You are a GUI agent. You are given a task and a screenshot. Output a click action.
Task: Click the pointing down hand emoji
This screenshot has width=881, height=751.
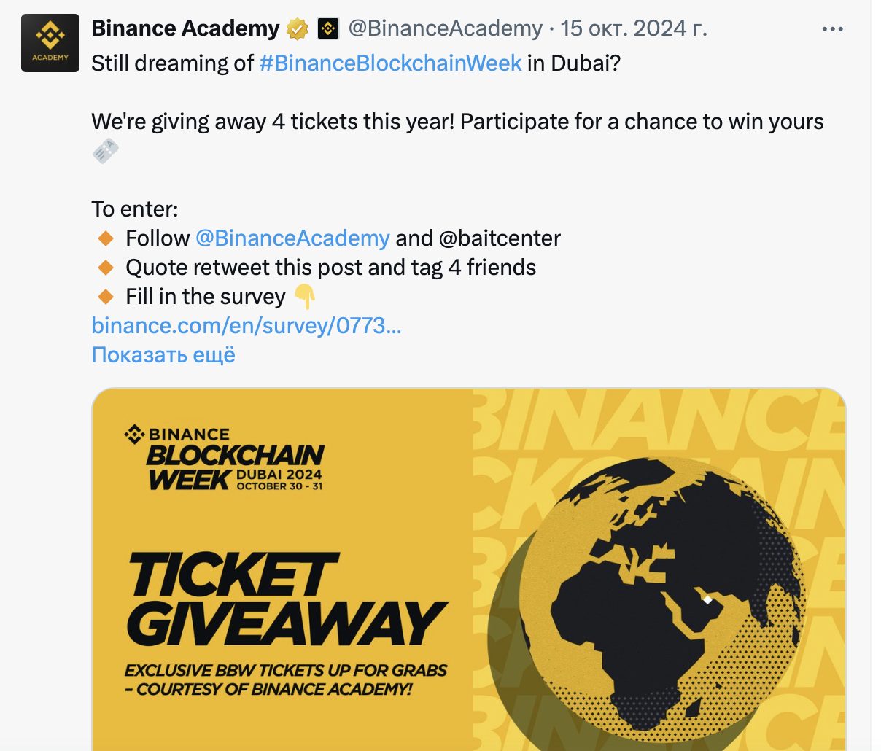click(304, 297)
